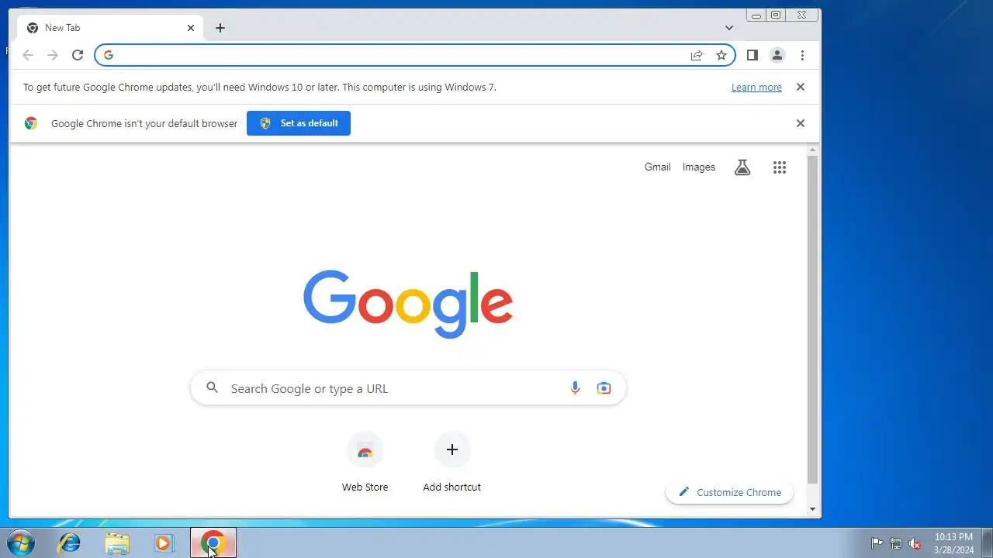Open the Chrome side panel
The height and width of the screenshot is (558, 993).
point(752,55)
